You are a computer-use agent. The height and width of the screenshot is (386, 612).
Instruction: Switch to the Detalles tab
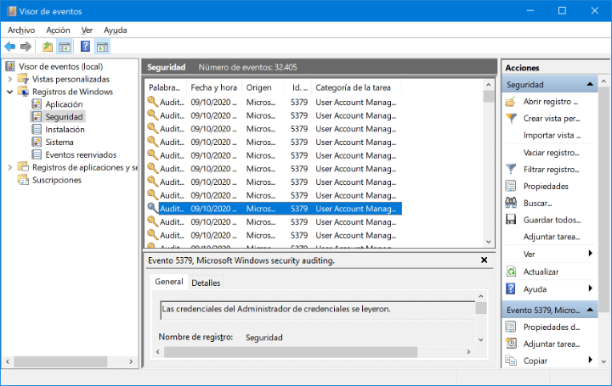pos(206,283)
